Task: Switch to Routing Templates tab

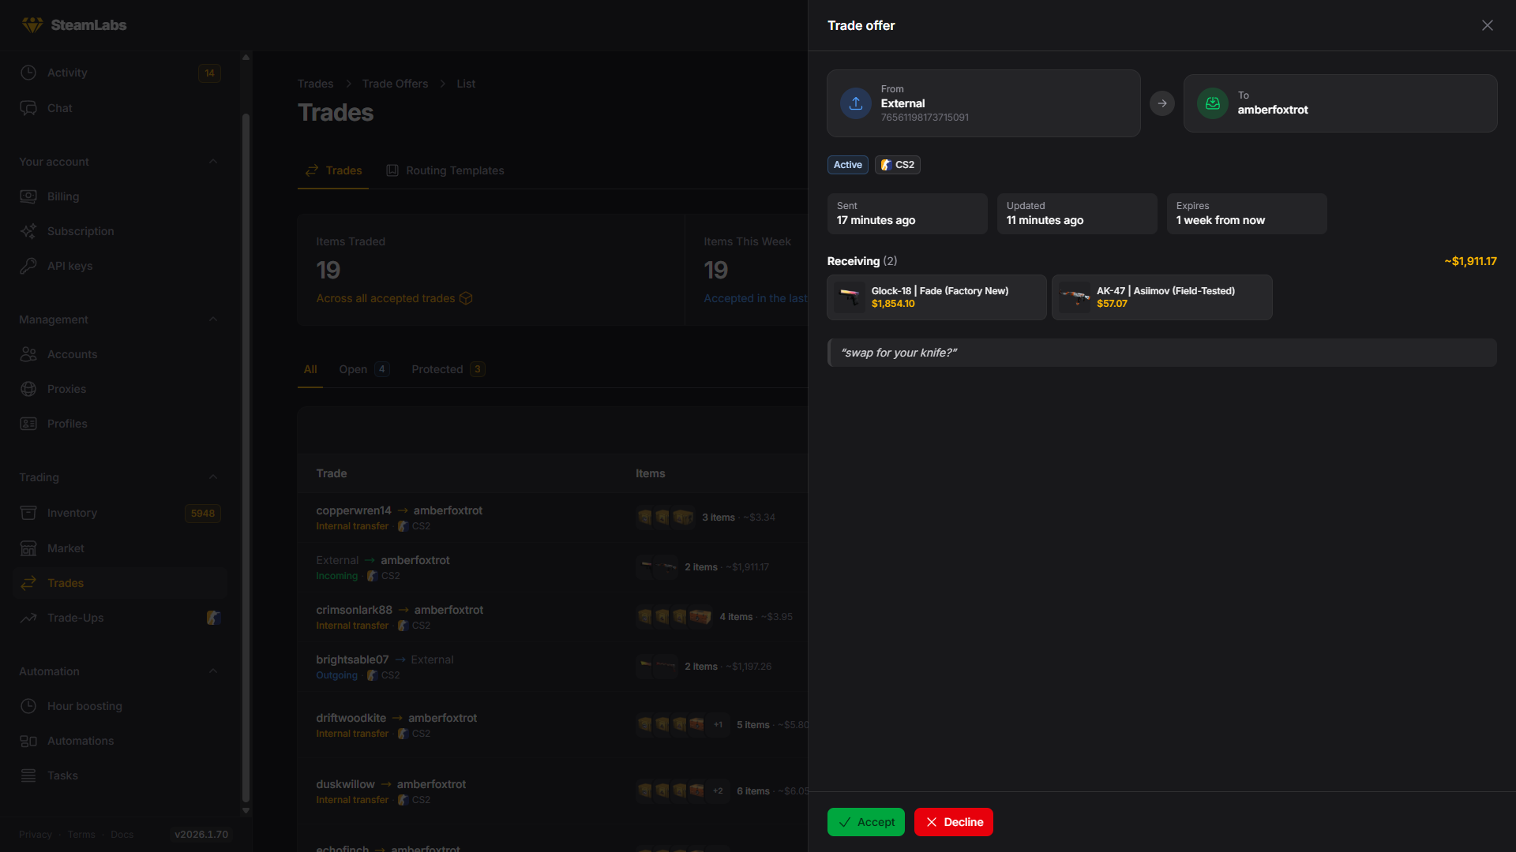Action: (445, 170)
